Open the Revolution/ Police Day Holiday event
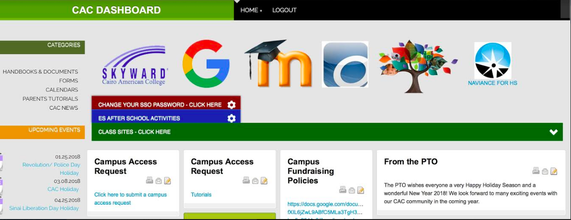This screenshot has width=571, height=220. (x=51, y=169)
